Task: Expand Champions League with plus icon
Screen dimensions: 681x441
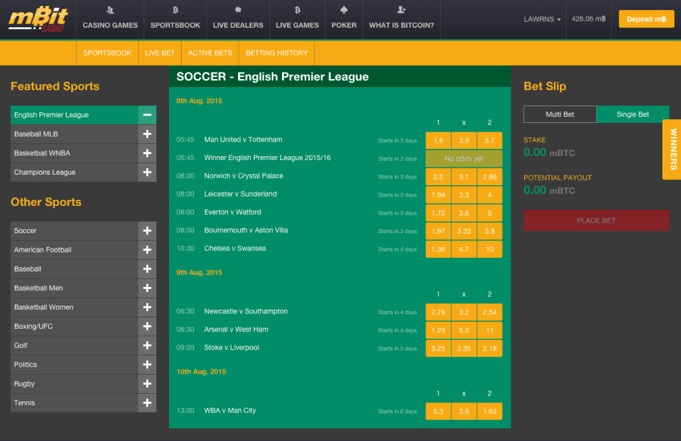Action: point(147,173)
